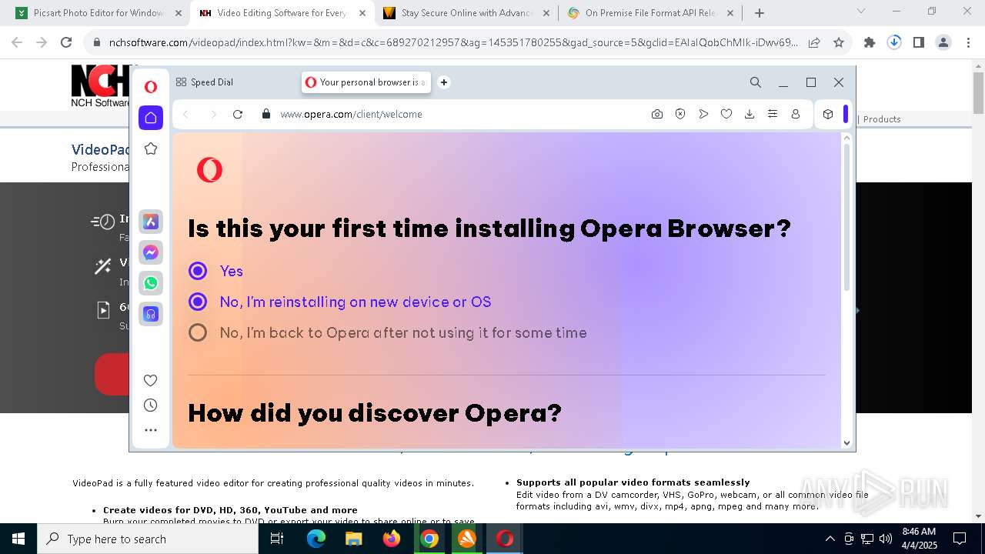This screenshot has height=554, width=985.
Task: Open the Opera profile account icon
Action: coord(796,114)
